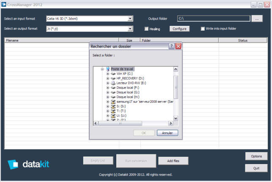Click the U: (U:) network drive icon

click(x=113, y=116)
